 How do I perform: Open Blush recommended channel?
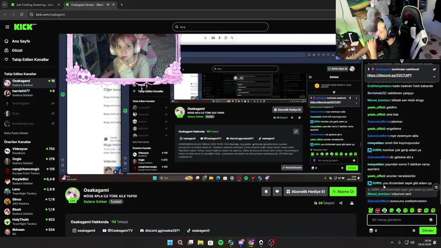pyautogui.click(x=29, y=211)
